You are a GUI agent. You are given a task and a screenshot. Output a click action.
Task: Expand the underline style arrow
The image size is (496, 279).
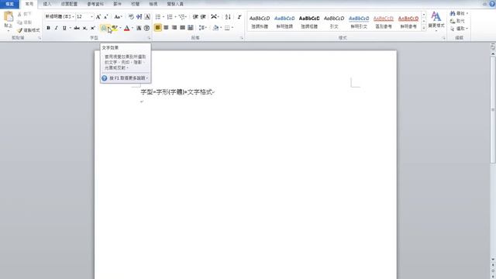pos(70,28)
